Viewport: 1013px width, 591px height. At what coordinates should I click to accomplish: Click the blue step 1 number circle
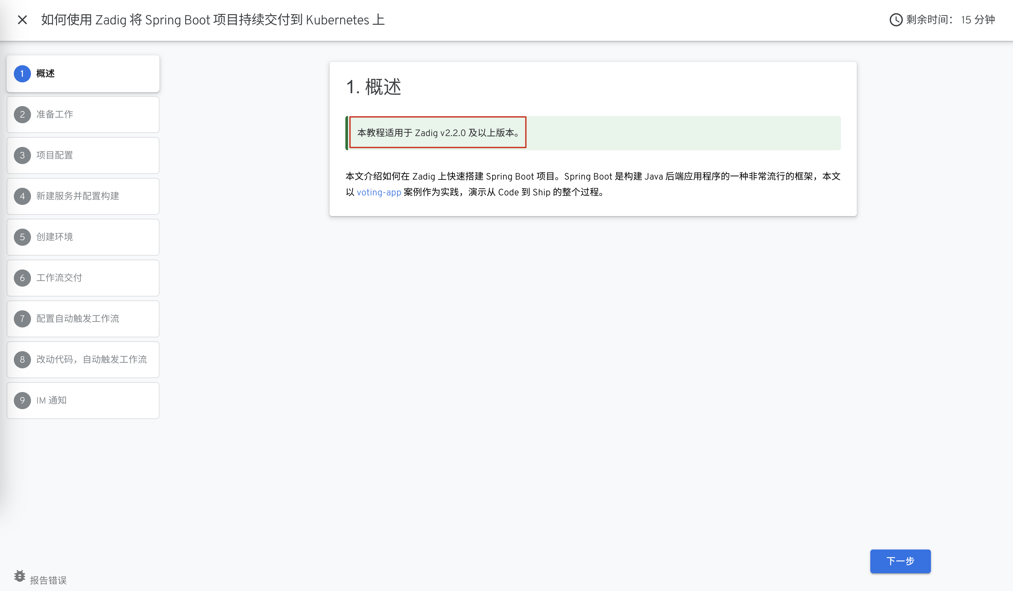point(22,73)
